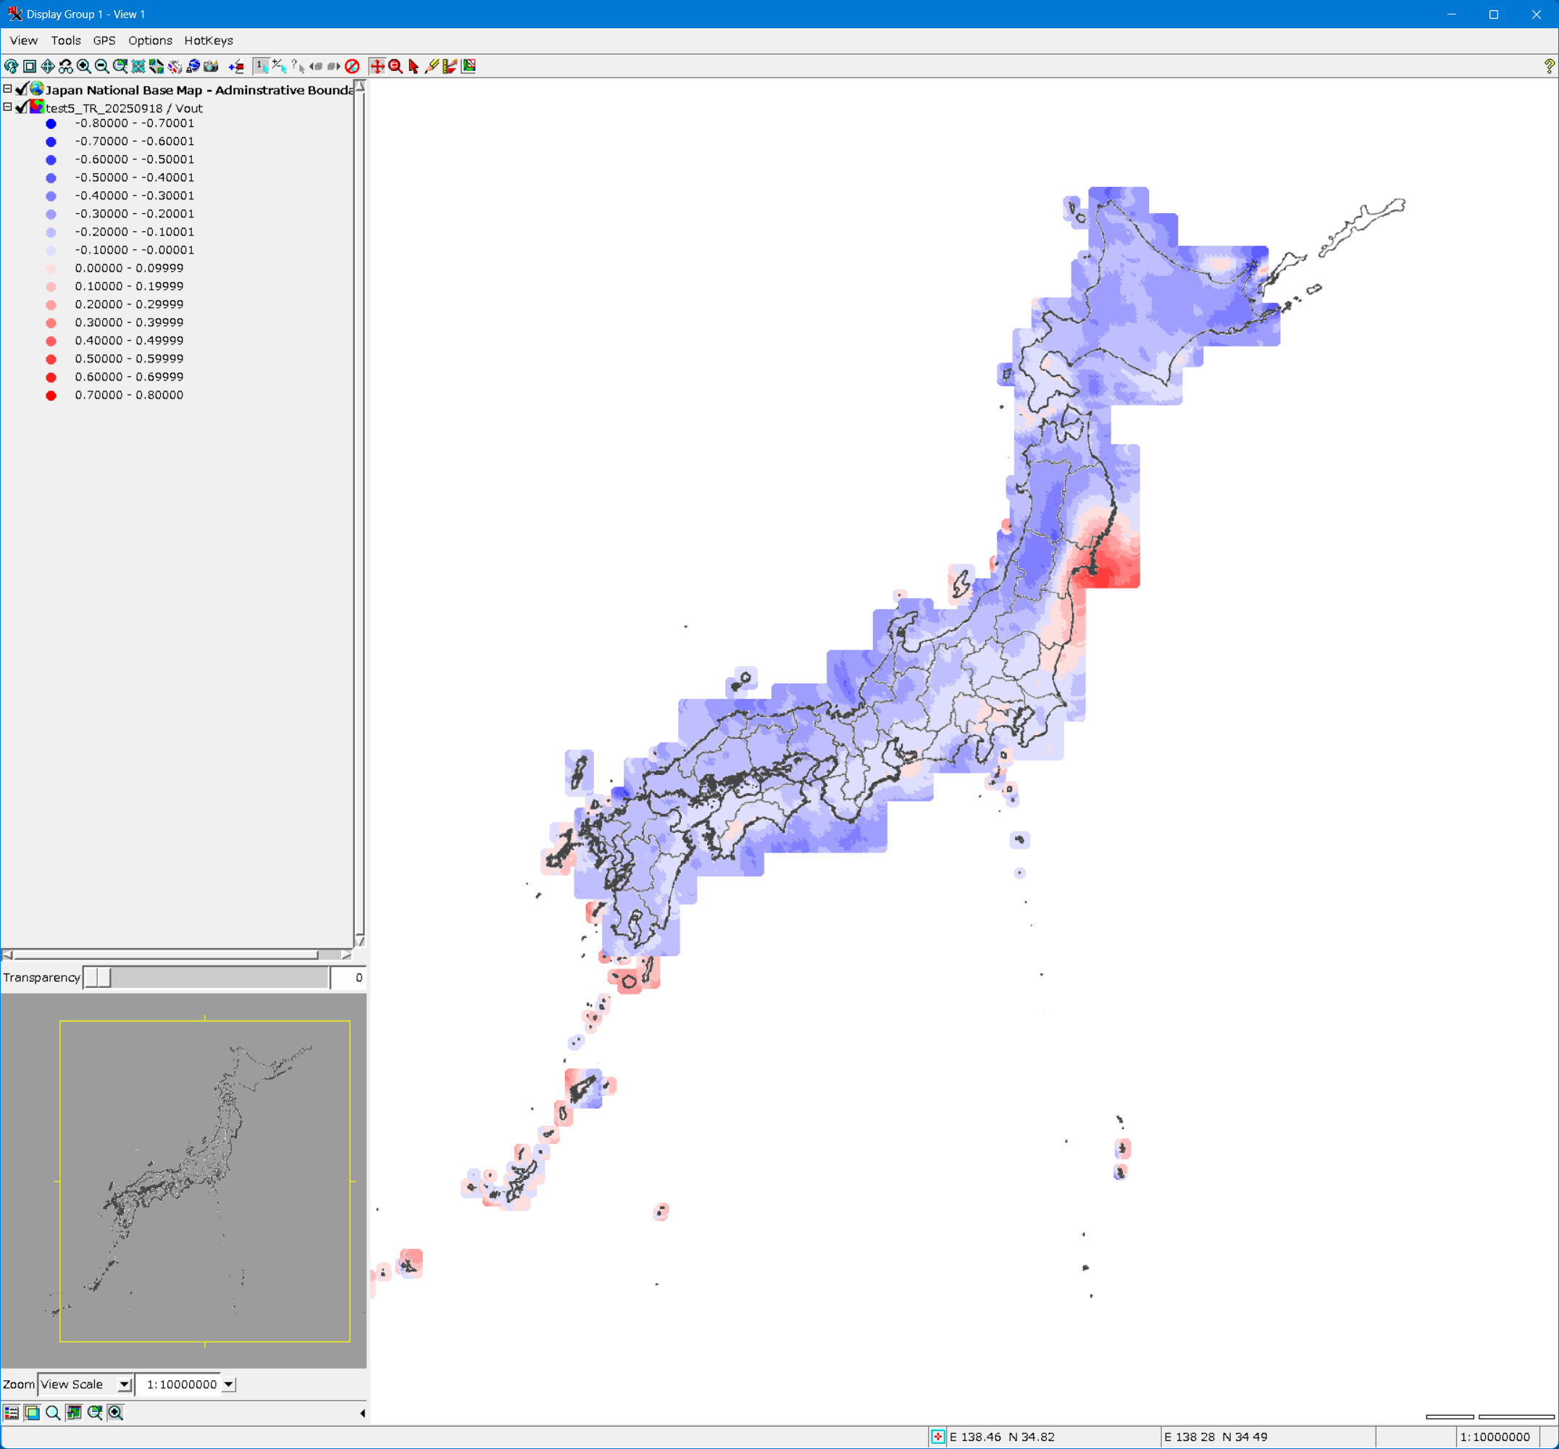1559x1449 pixels.
Task: Select the red arrow select tool
Action: 414,67
